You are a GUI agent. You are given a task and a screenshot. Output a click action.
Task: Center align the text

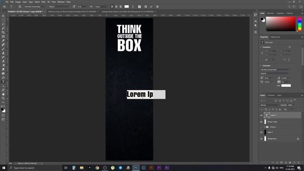coord(116,7)
